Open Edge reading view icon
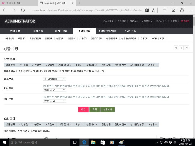This screenshot has width=195, height=146. (x=147, y=10)
